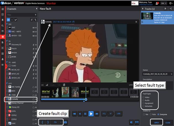Open the Comedy track thumbnail
Image resolution: width=174 pixels, height=126 pixels.
tap(147, 16)
